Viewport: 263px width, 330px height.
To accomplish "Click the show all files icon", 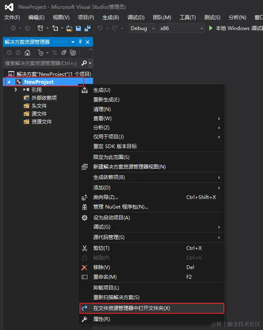I will tap(73, 53).
